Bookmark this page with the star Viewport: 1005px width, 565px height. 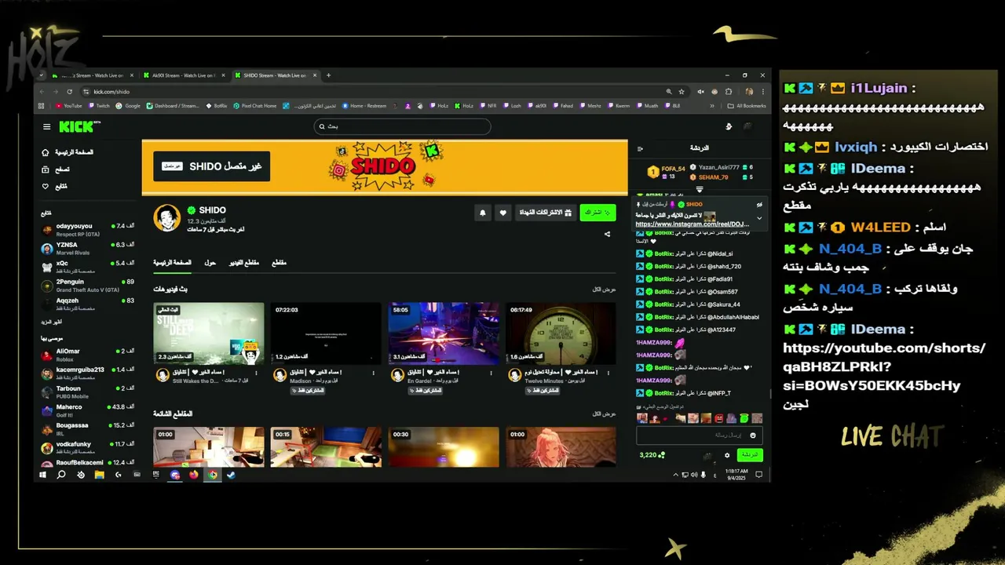[682, 92]
